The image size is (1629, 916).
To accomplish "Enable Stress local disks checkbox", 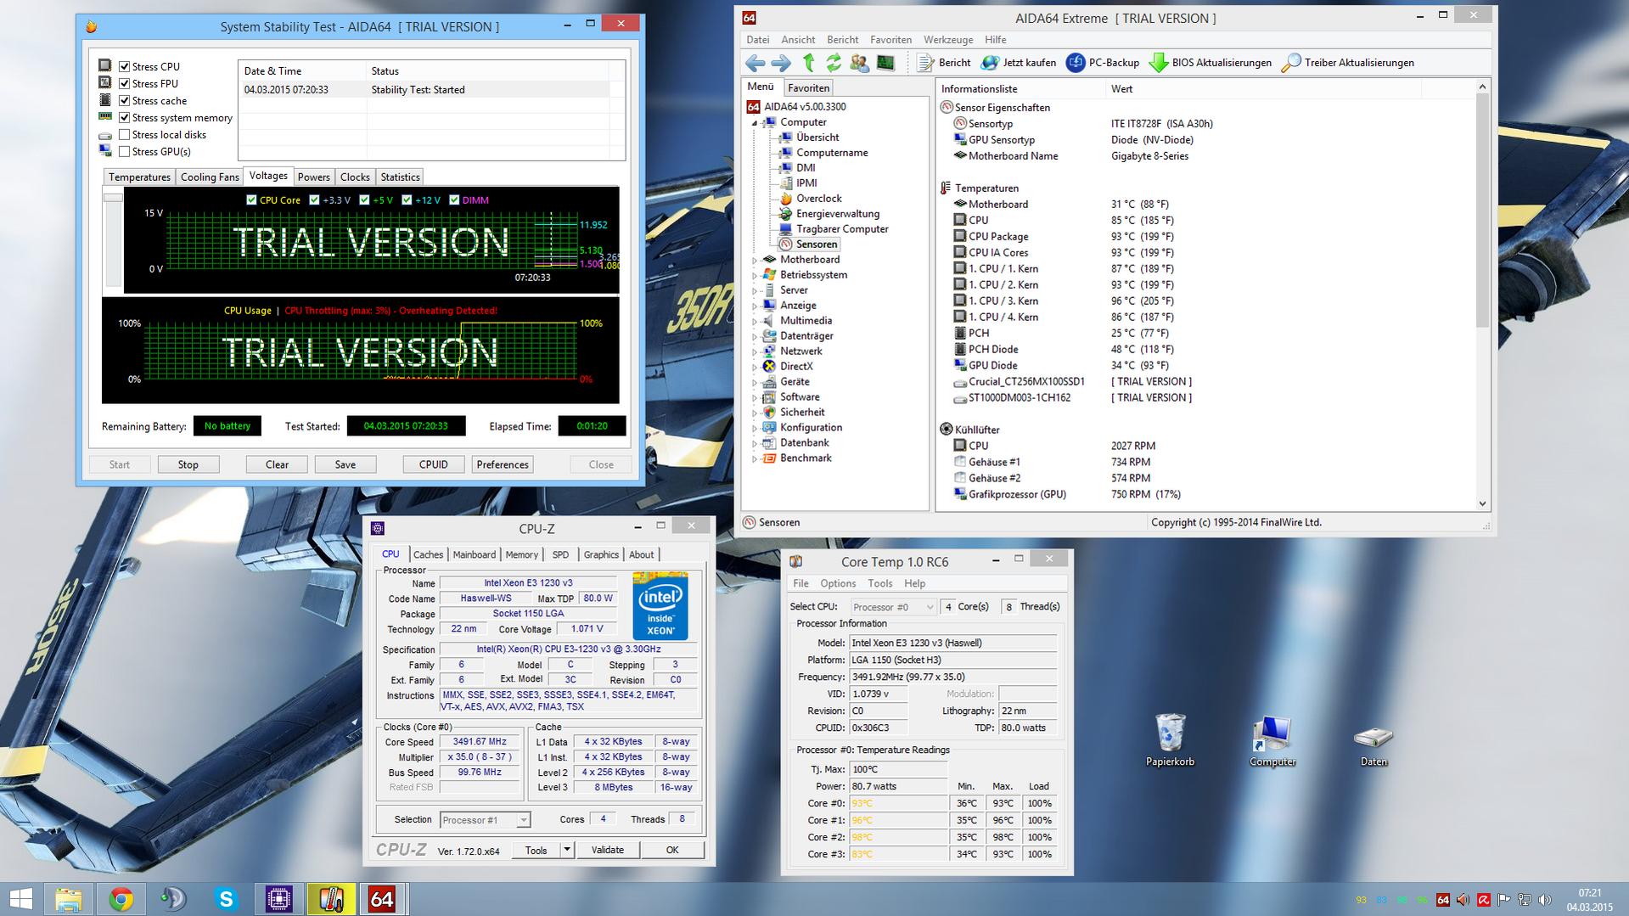I will (x=125, y=134).
